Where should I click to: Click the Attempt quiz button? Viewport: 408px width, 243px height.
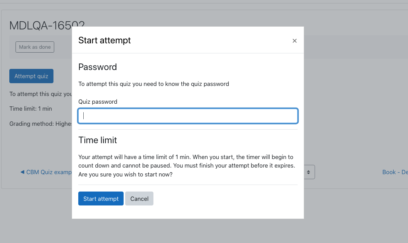pos(31,76)
